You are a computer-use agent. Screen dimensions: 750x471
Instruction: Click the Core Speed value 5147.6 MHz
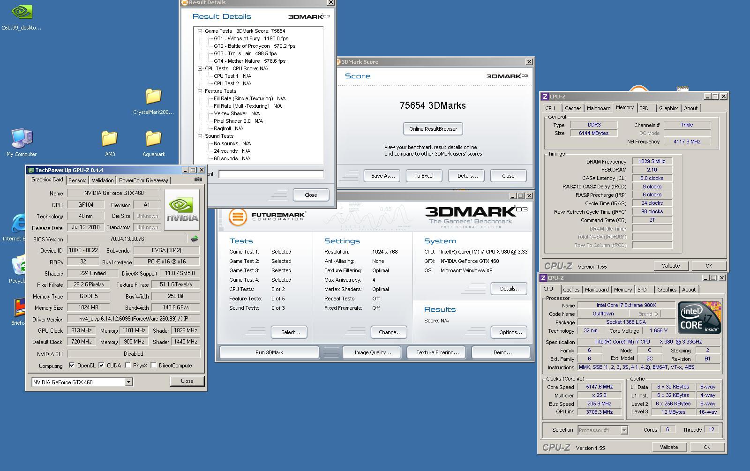599,387
